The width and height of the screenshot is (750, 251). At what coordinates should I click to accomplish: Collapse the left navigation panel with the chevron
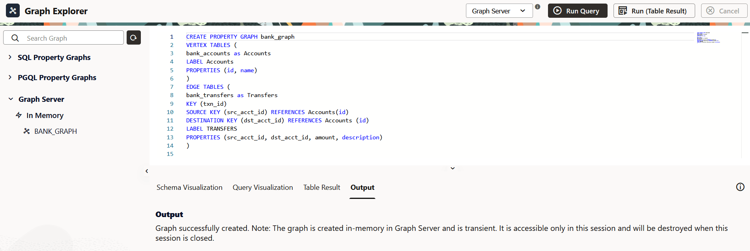click(x=147, y=171)
